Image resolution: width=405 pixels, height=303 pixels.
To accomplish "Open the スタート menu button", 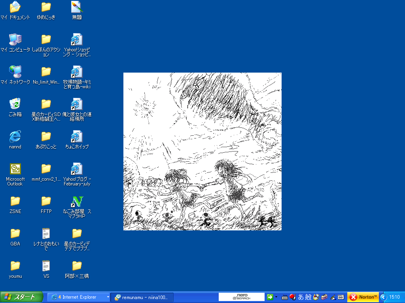I will [x=21, y=297].
